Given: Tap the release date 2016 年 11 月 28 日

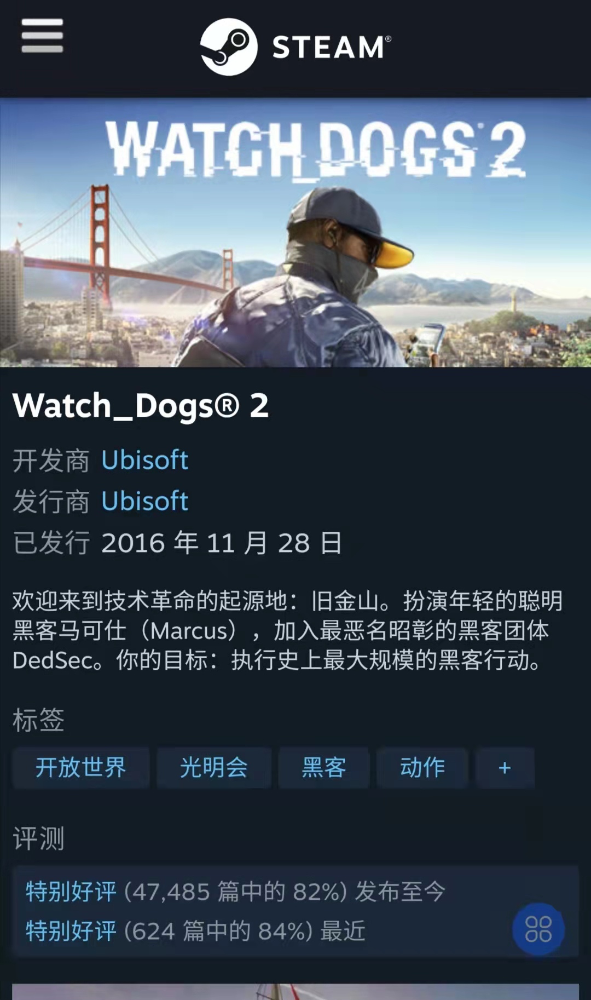Looking at the screenshot, I should pyautogui.click(x=222, y=543).
